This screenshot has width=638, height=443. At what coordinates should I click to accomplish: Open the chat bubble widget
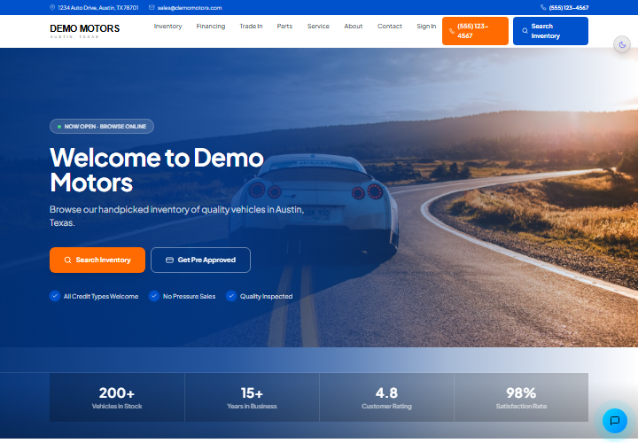(615, 421)
